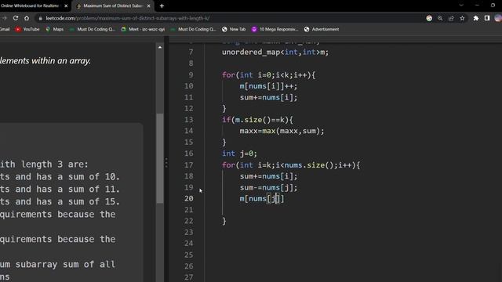Bookmark this page with the star icon

tap(462, 18)
